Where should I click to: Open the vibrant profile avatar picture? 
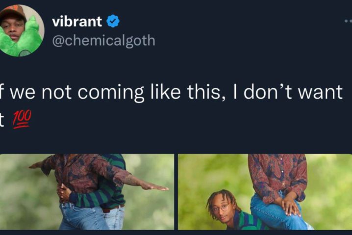(x=21, y=30)
